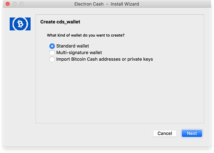
Task: Proceed with the Next button
Action: [x=192, y=133]
